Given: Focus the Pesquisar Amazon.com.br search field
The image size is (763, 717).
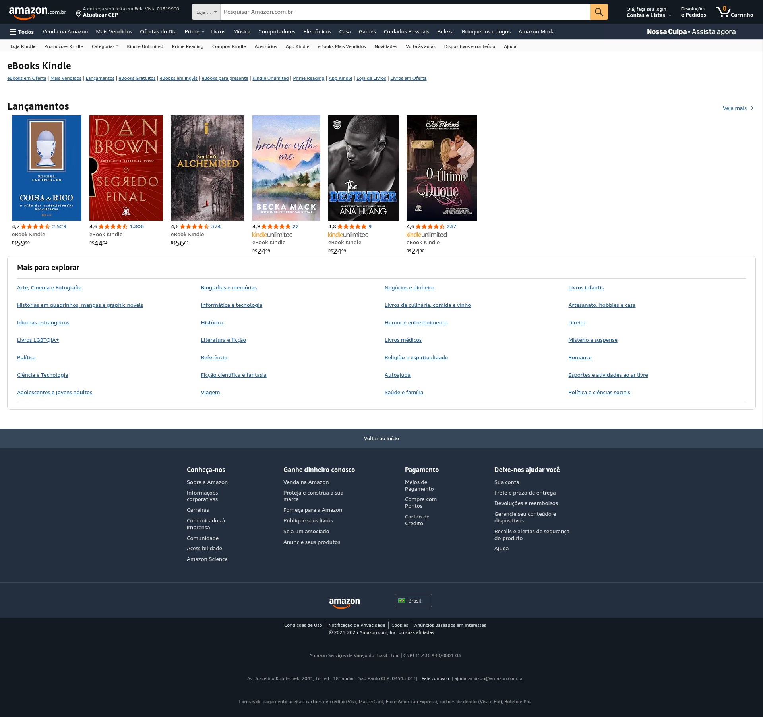Looking at the screenshot, I should [x=405, y=12].
